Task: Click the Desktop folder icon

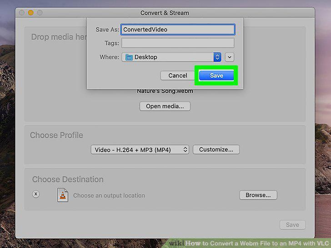Action: click(x=129, y=57)
